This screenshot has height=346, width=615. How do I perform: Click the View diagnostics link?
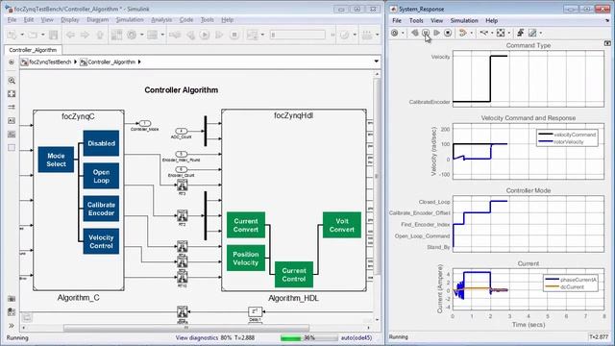click(x=198, y=337)
